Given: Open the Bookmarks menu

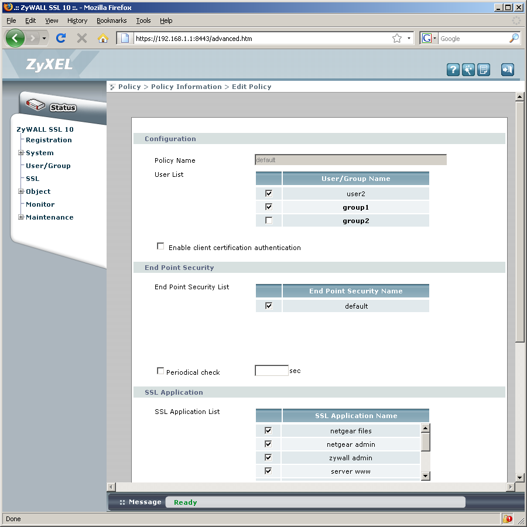Looking at the screenshot, I should (112, 20).
